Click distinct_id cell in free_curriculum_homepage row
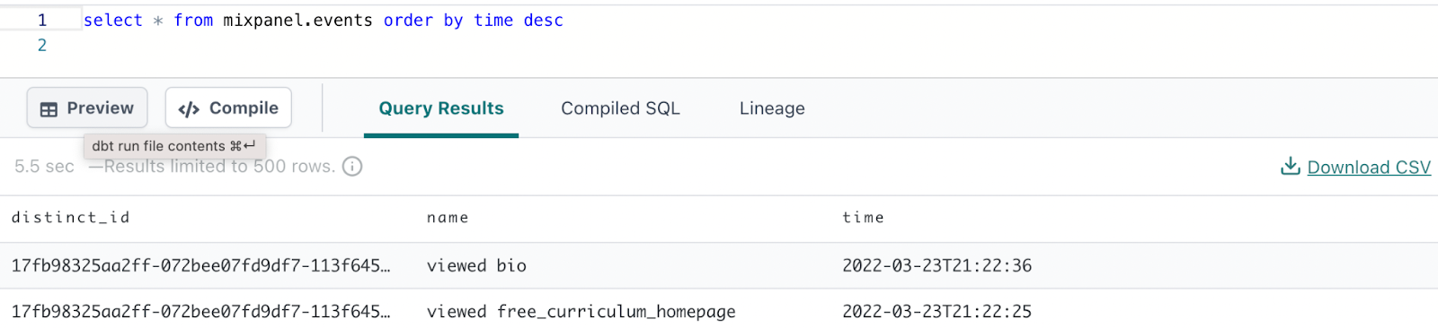 (x=200, y=312)
